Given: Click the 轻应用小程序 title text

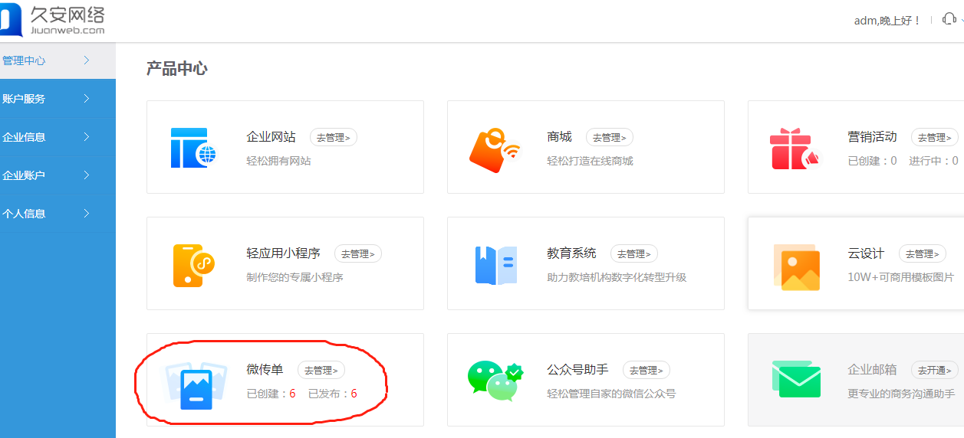Looking at the screenshot, I should tap(283, 253).
